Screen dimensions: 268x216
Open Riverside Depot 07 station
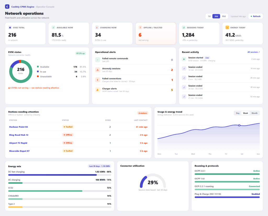tap(19, 151)
